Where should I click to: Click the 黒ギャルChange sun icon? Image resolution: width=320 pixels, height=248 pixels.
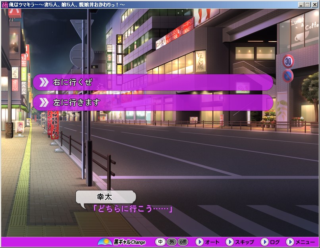tap(105, 242)
